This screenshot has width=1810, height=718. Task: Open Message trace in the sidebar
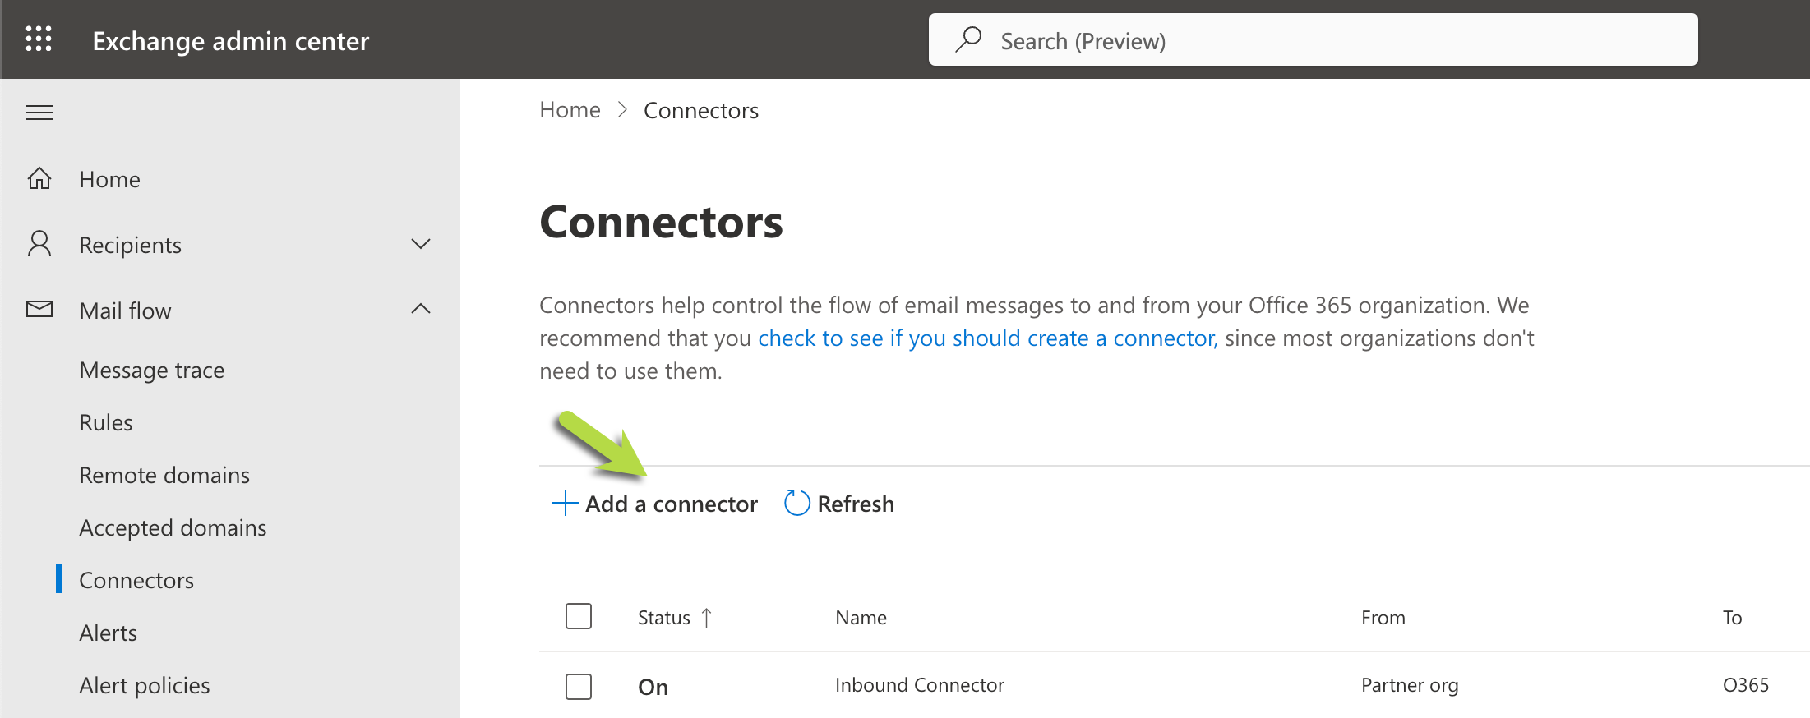152,370
